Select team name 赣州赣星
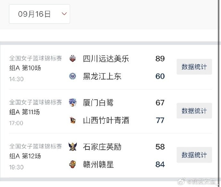 [x=98, y=165]
